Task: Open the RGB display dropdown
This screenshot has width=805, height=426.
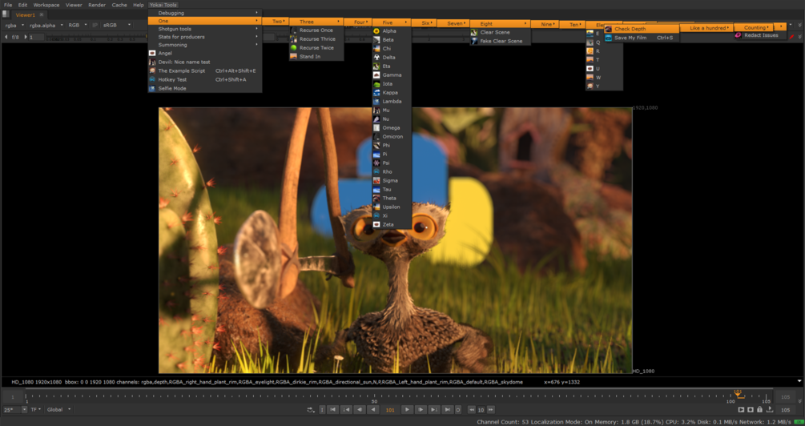Action: [x=78, y=25]
